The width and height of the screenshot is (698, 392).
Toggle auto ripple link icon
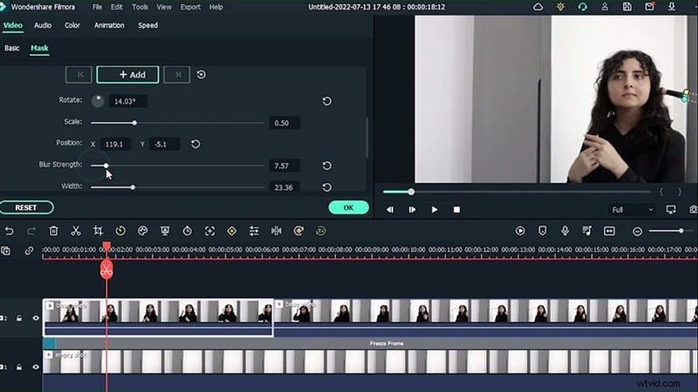point(29,251)
